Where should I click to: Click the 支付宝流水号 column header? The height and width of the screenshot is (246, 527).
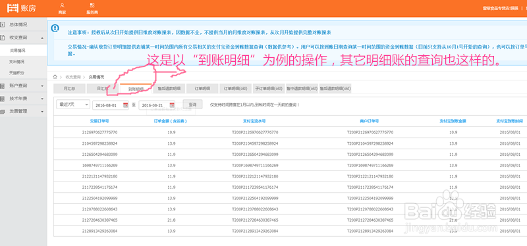coord(255,121)
